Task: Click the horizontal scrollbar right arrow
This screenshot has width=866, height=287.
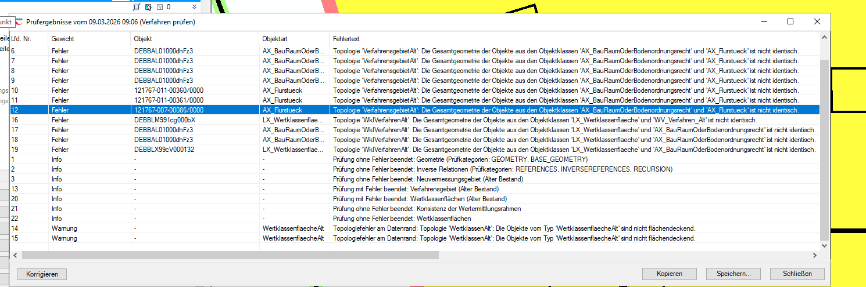Action: point(814,255)
